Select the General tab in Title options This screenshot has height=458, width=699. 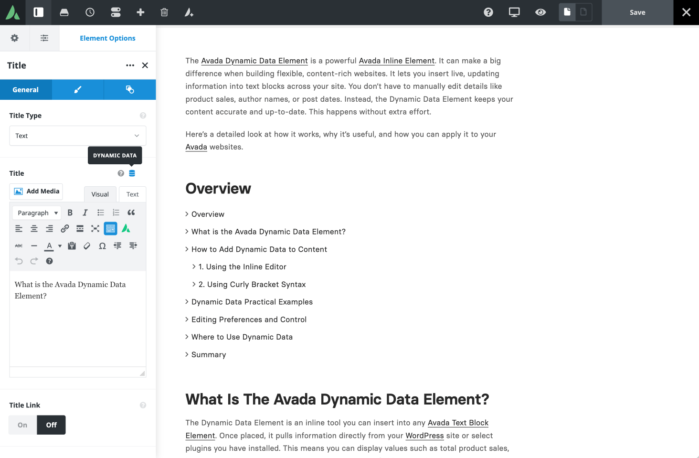coord(26,89)
